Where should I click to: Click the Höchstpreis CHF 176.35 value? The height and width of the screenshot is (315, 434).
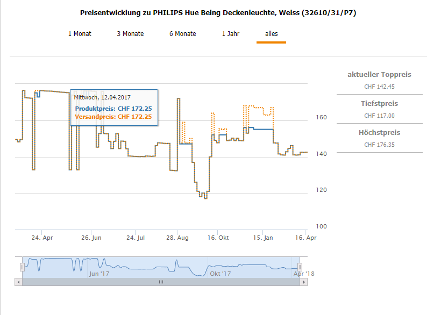click(379, 145)
